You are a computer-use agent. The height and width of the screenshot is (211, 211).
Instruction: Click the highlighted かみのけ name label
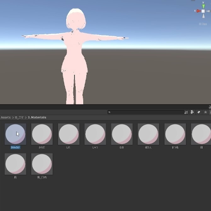click(15, 147)
